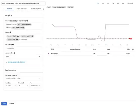Select the 1H time range

(x=98, y=3)
